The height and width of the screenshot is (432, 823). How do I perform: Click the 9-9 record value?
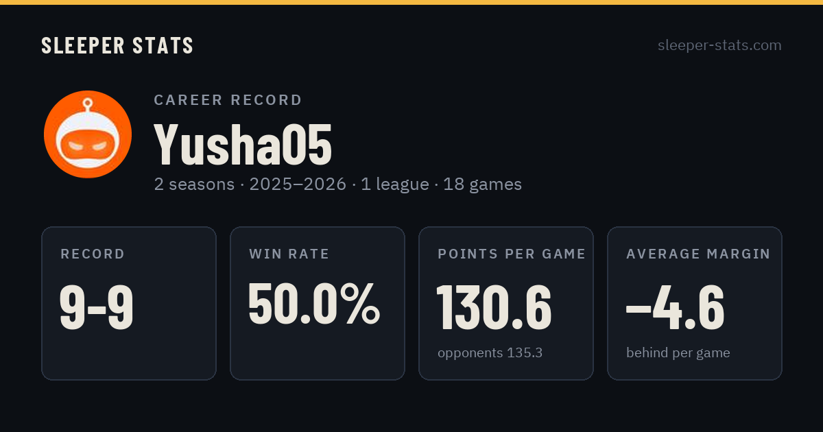click(x=97, y=307)
